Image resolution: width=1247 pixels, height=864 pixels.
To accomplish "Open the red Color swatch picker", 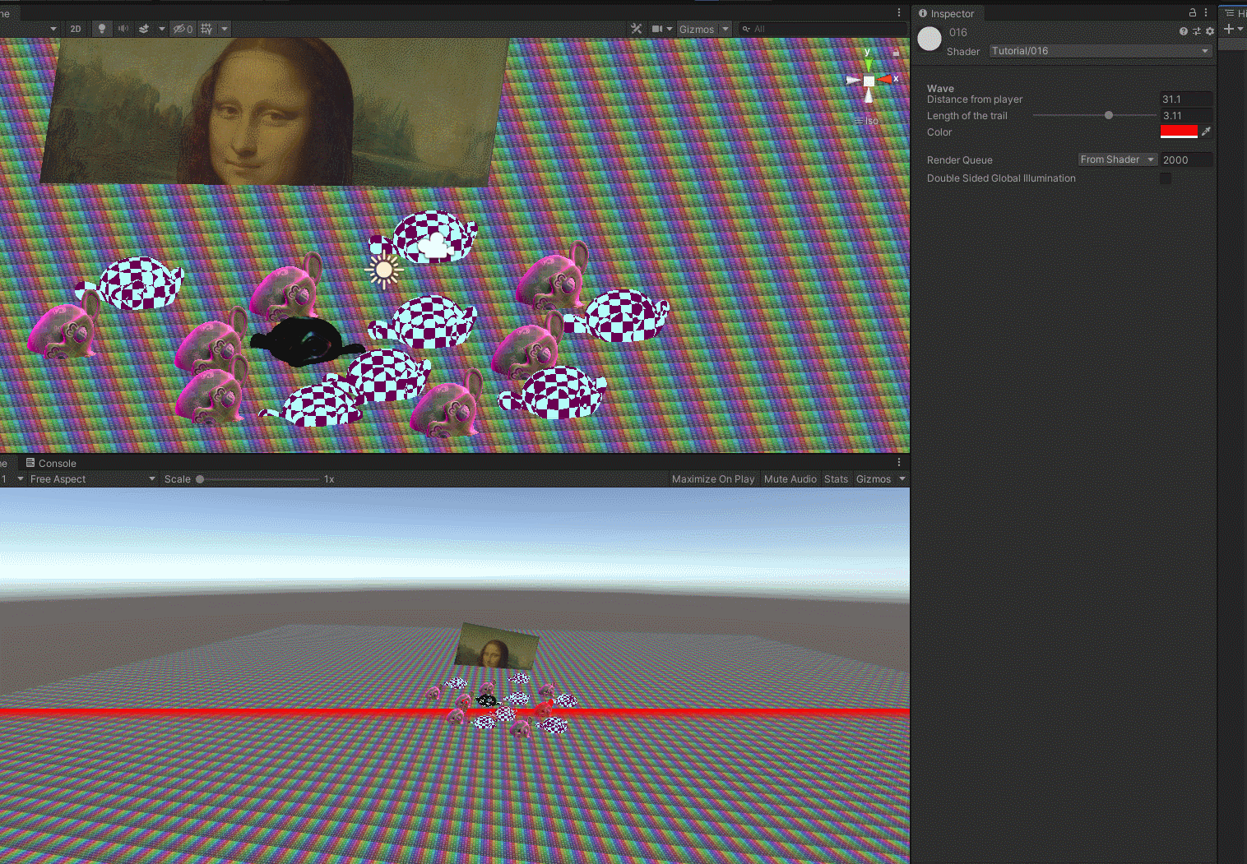I will (x=1179, y=132).
